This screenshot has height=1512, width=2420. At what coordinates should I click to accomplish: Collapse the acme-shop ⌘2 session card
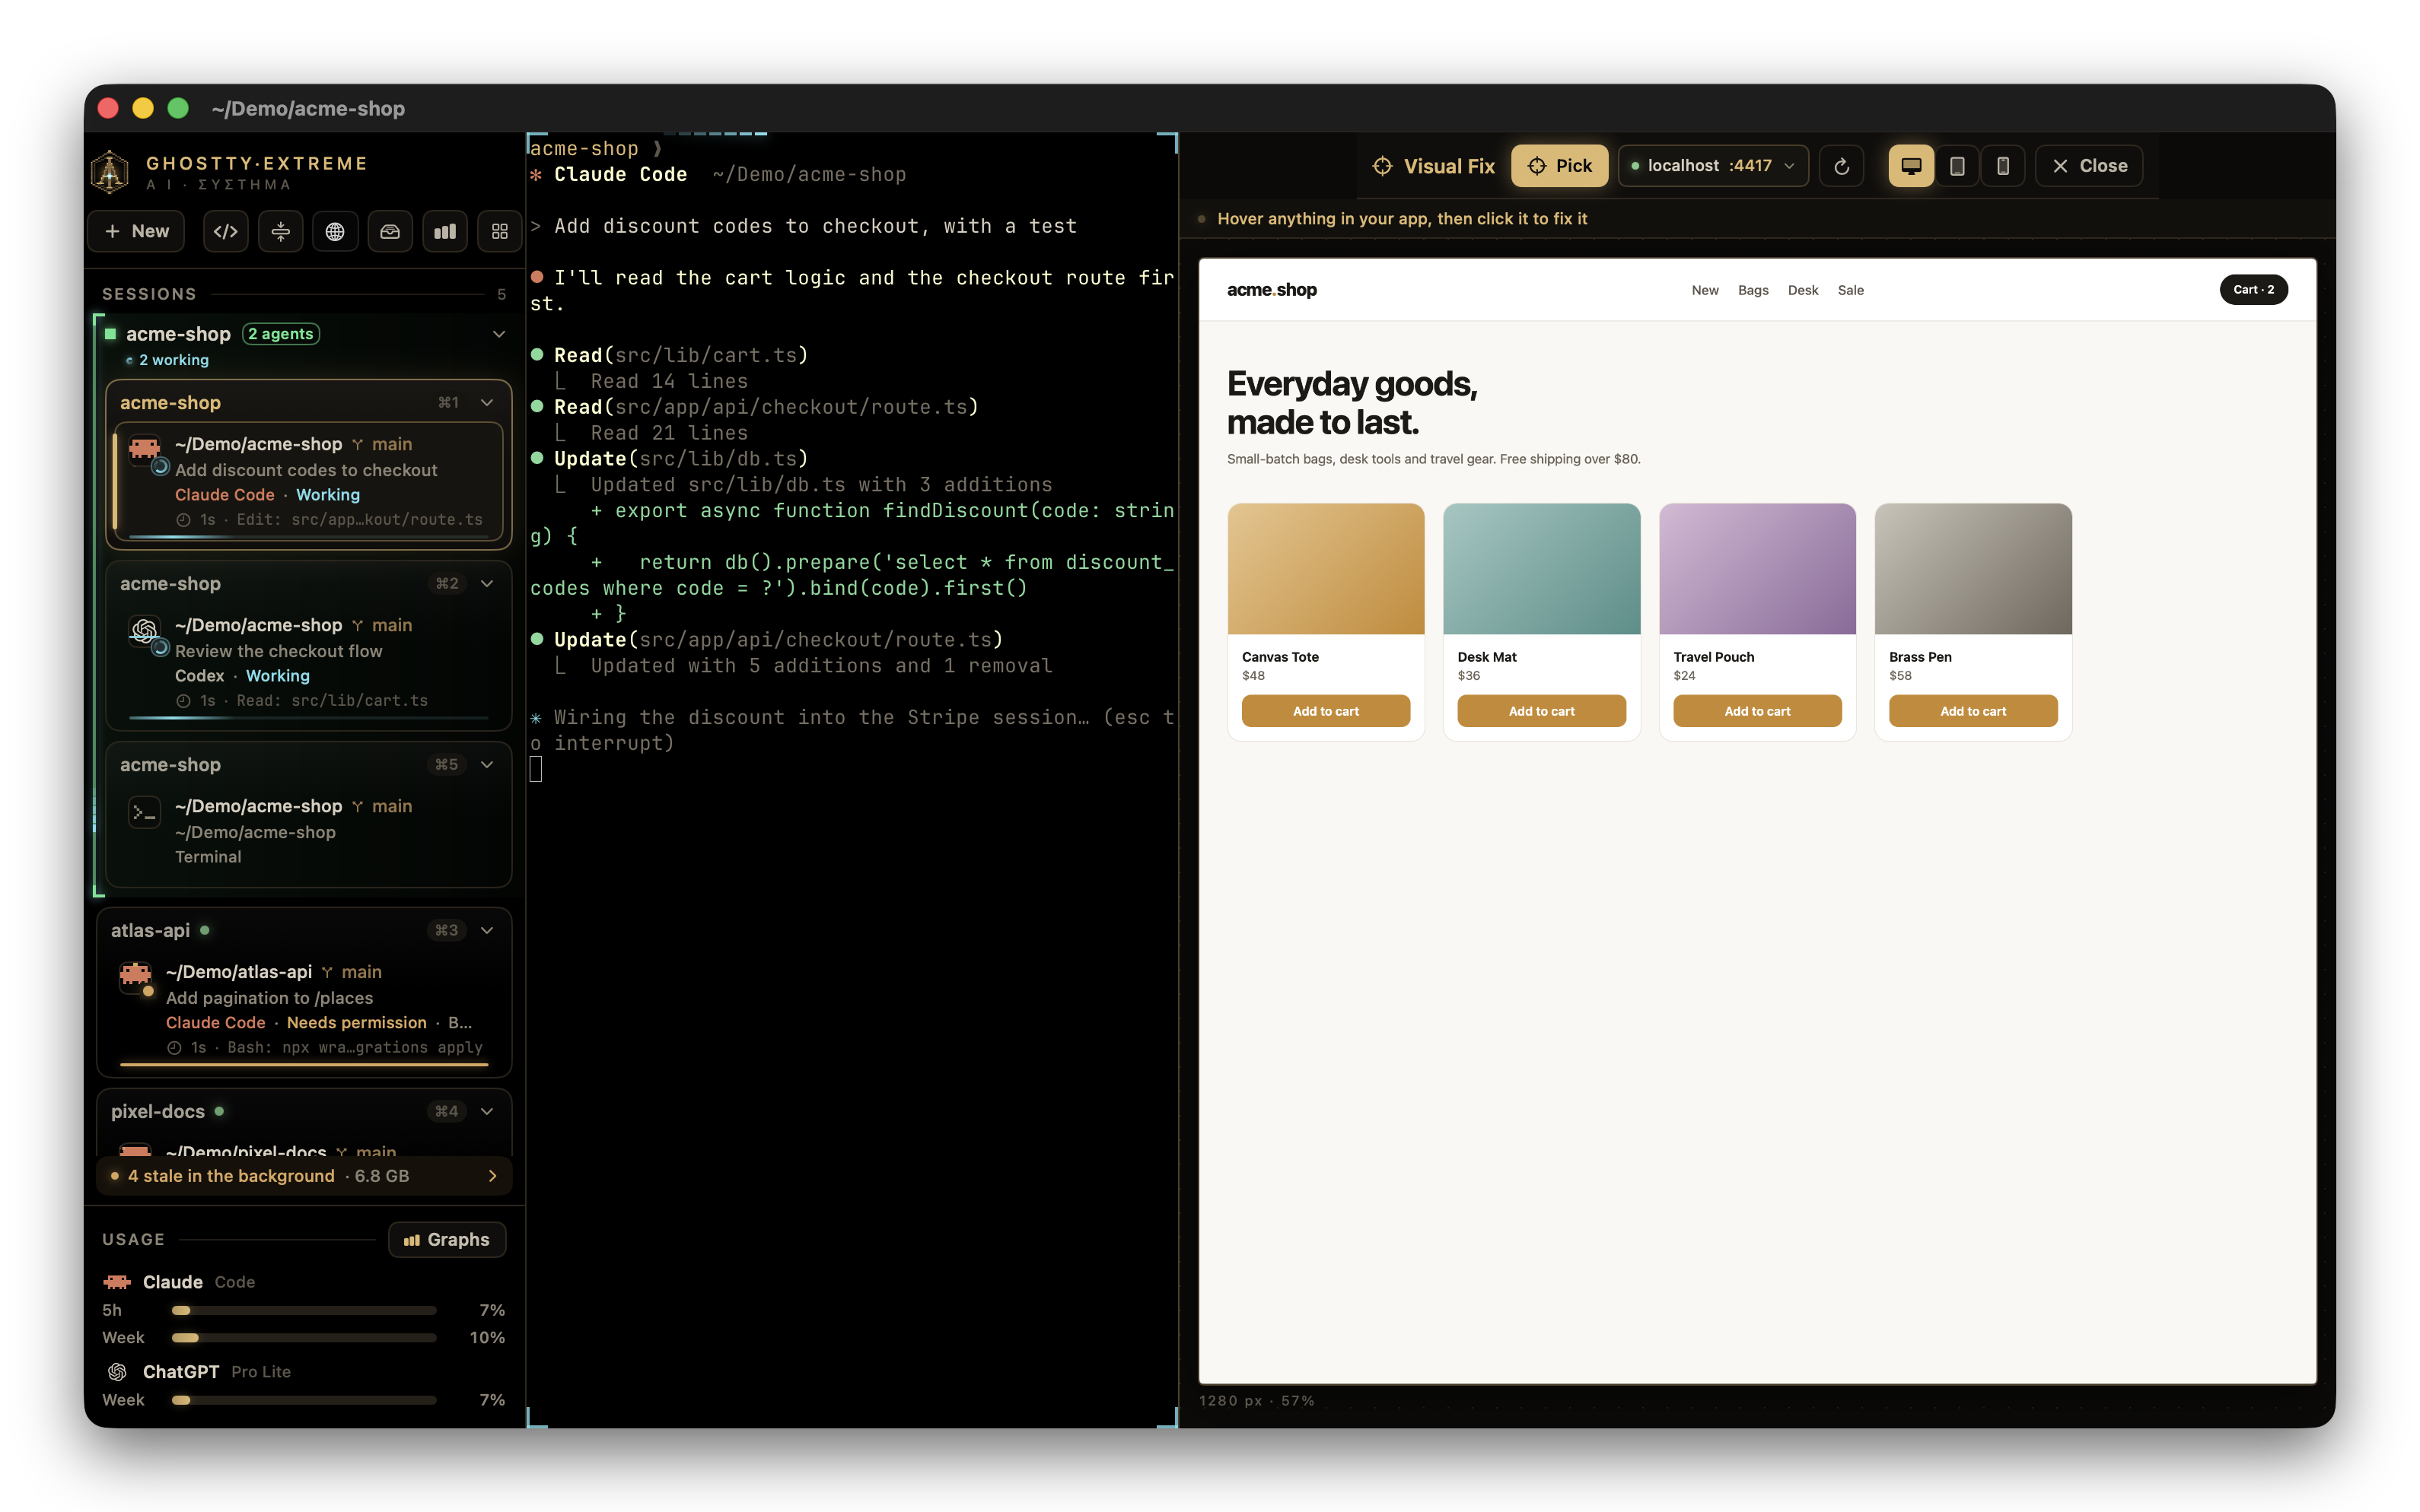tap(487, 584)
